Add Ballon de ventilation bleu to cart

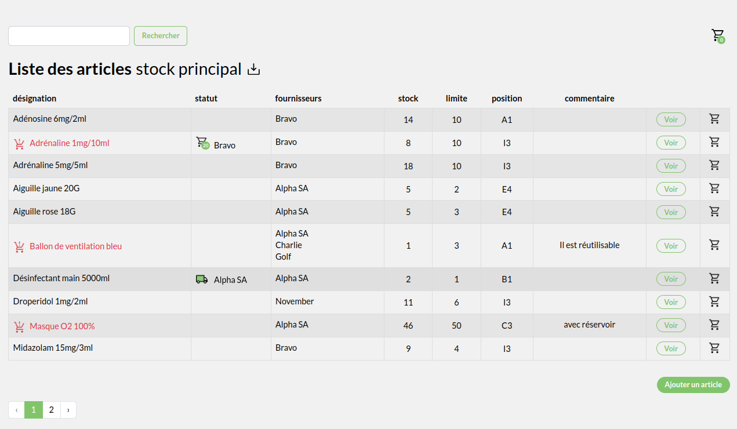(x=714, y=245)
